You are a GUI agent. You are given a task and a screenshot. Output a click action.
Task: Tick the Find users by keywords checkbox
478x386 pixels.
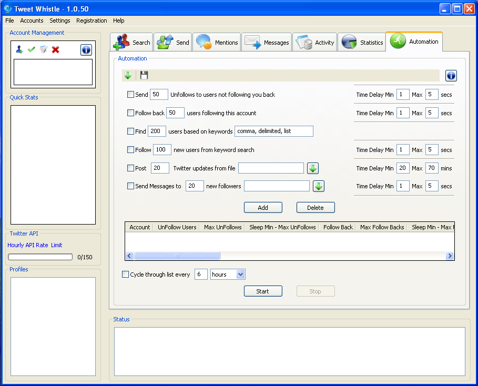tap(130, 131)
